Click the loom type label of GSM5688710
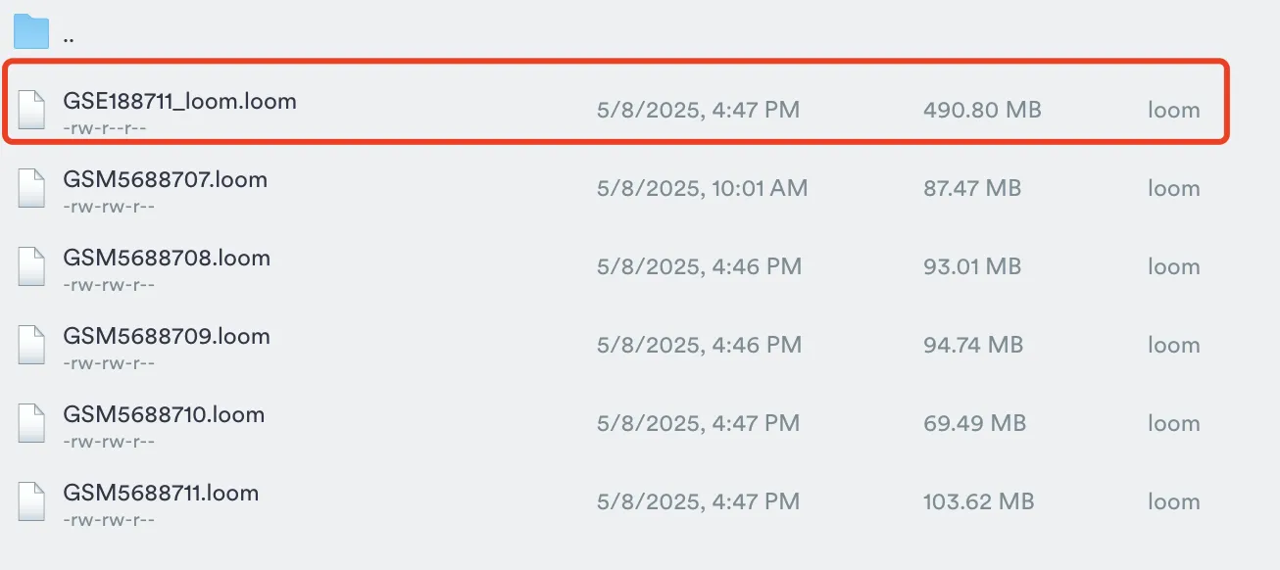1280x570 pixels. pos(1174,423)
